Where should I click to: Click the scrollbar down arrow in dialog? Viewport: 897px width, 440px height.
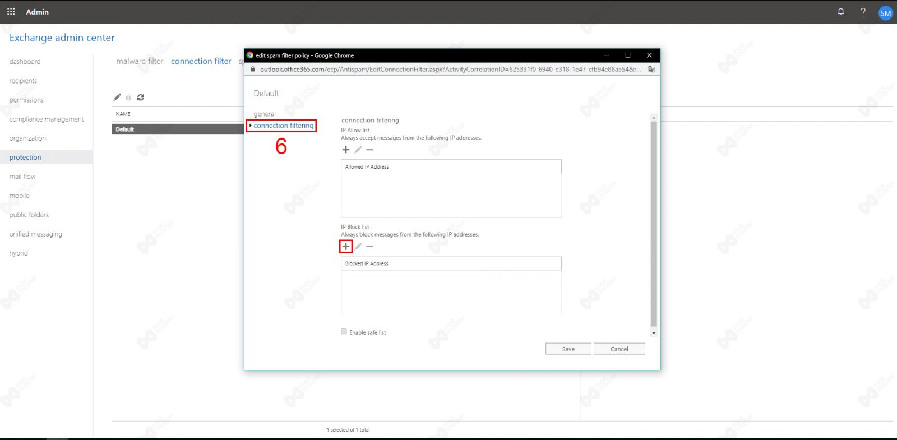pos(653,333)
